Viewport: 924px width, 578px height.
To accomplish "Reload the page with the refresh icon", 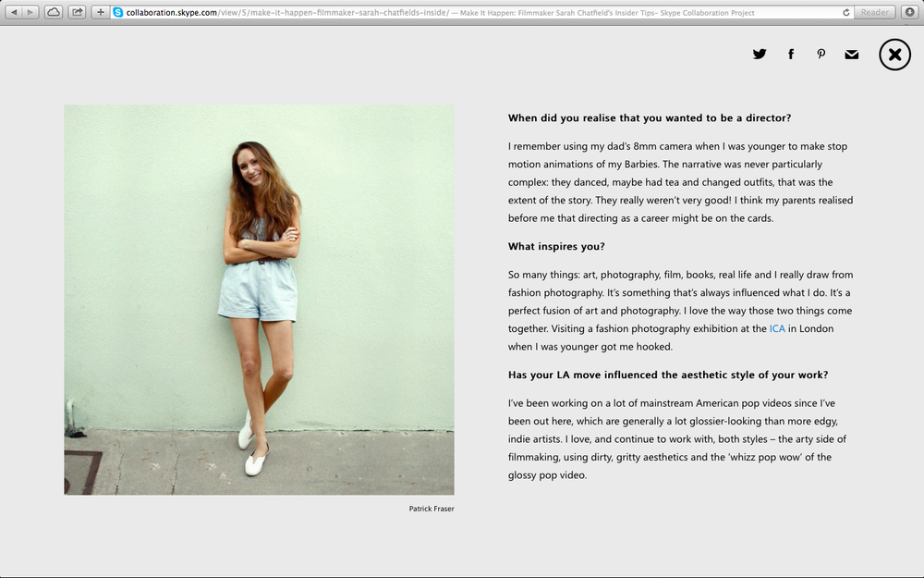I will pos(845,12).
